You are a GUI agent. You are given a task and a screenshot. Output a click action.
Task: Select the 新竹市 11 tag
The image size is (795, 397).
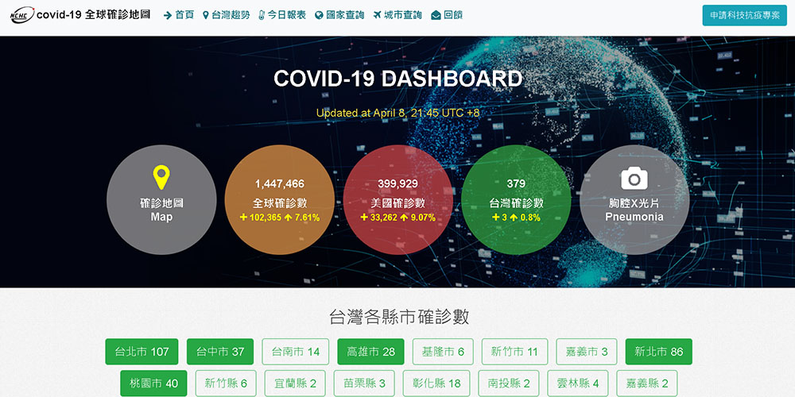click(514, 352)
